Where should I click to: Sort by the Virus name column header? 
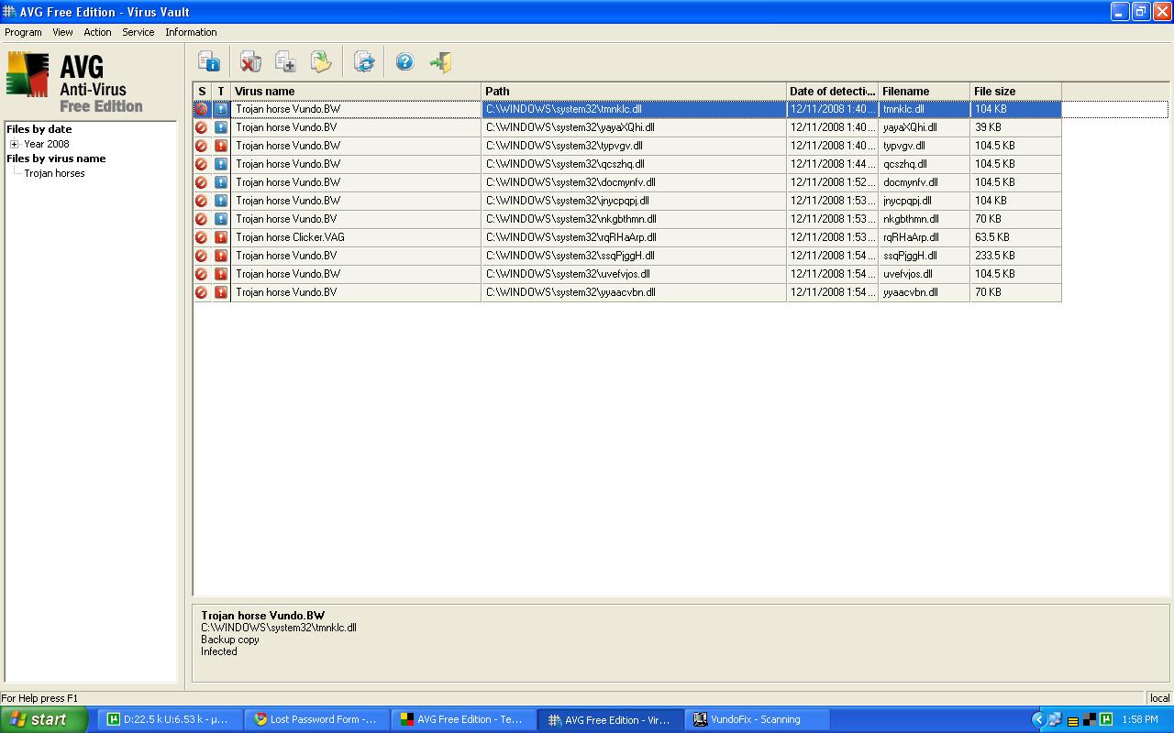tap(356, 91)
